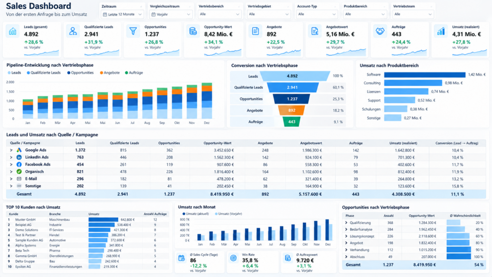Click the orange Angebote 892 funnel segment

[x=292, y=111]
